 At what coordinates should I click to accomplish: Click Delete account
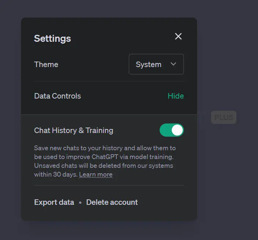[x=112, y=202]
